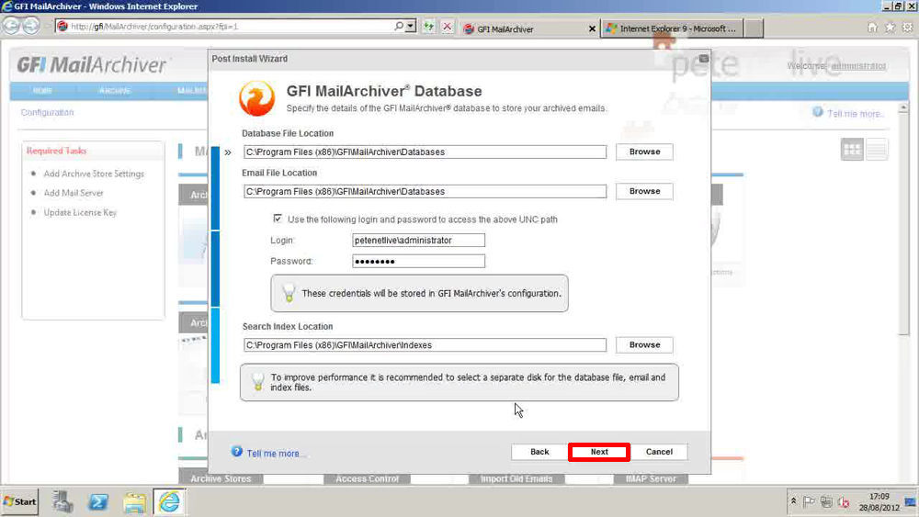Click the stop loading X icon
Viewport: 919px width, 517px height.
click(x=448, y=27)
